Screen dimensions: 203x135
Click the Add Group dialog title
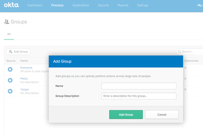pos(62,61)
